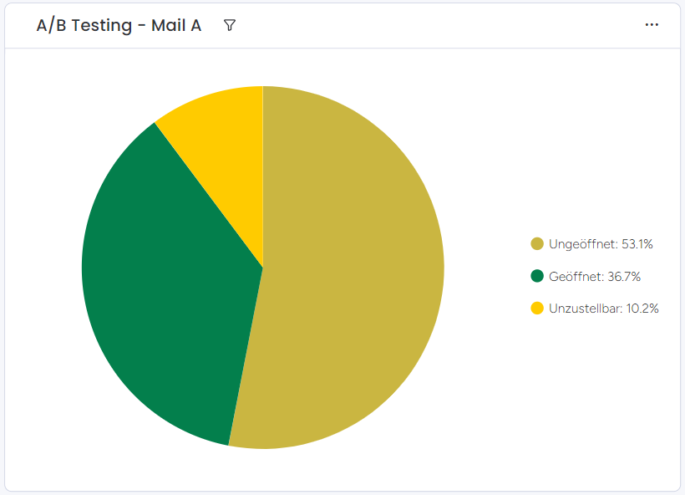
Task: Open the filter icon beside the widget title
Action: pos(230,25)
